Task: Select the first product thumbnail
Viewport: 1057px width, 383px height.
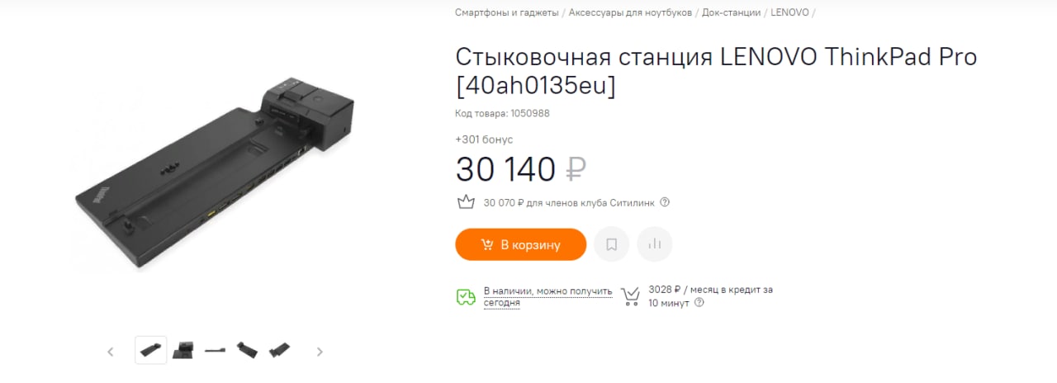Action: click(x=151, y=350)
